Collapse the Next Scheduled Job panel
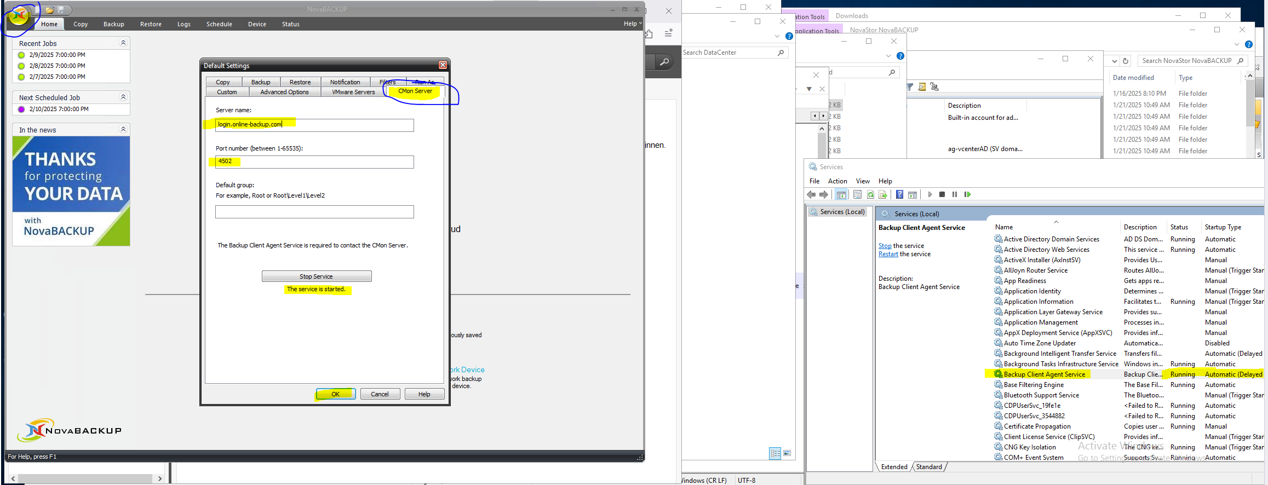Screen dimensions: 1268x485 click(x=123, y=97)
